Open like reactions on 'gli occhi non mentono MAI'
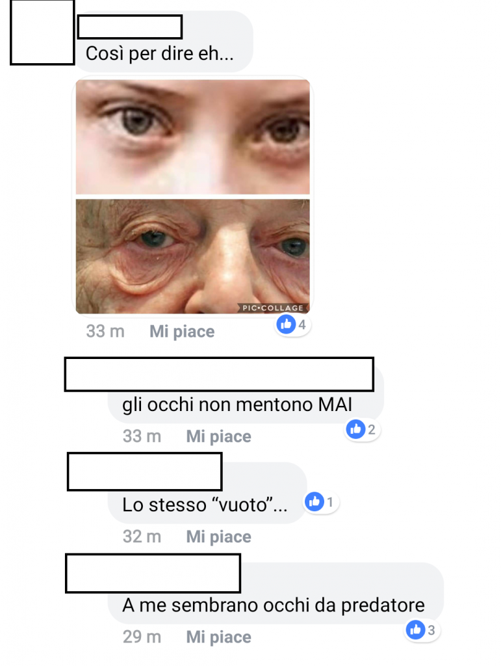Image resolution: width=501 pixels, height=666 pixels. [363, 429]
